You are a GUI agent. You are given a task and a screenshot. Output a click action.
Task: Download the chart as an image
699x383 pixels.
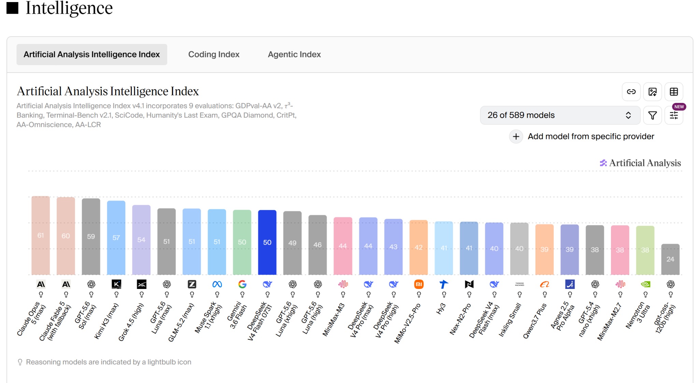(x=653, y=92)
